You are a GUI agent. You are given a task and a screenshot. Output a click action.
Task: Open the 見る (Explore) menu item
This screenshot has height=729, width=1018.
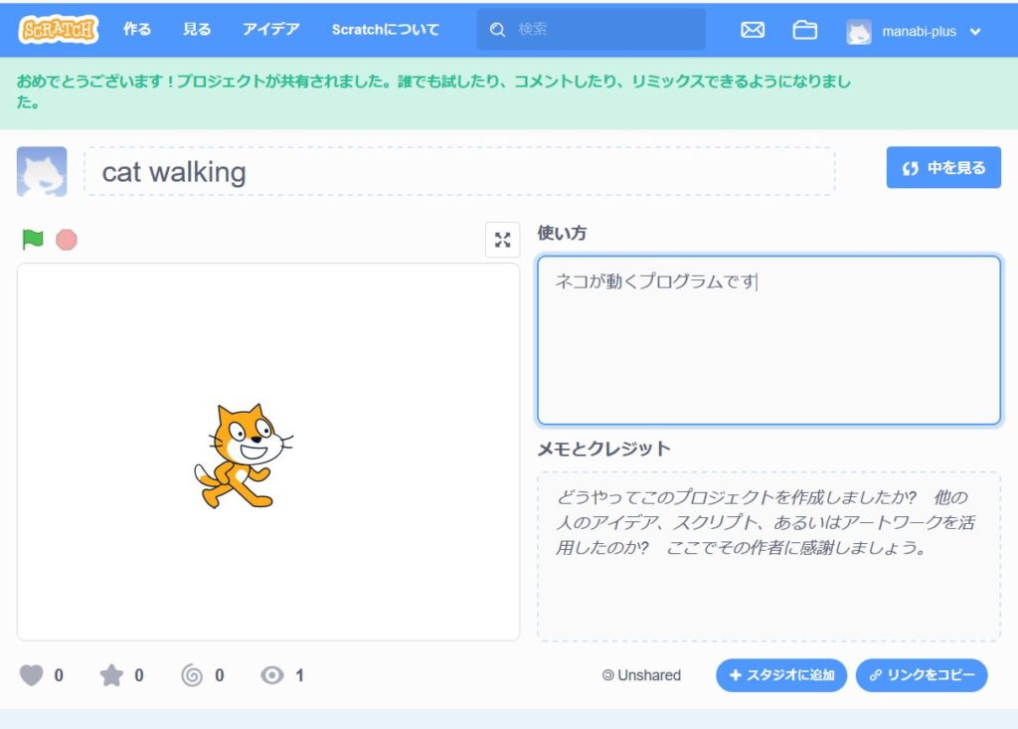point(197,29)
